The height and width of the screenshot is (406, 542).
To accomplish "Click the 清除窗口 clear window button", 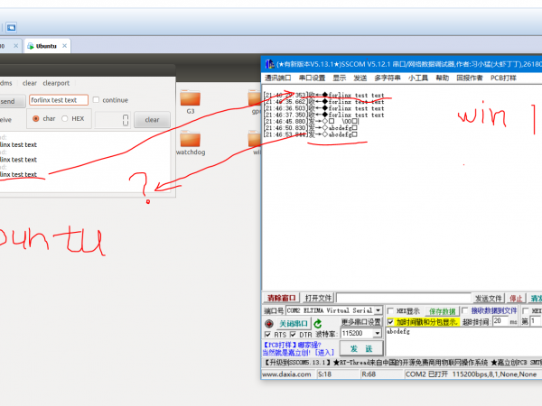I will coord(281,298).
